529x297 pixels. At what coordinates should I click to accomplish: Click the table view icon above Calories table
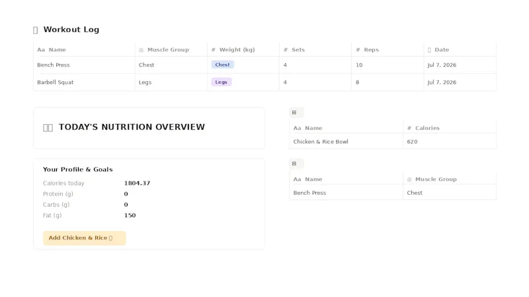(x=294, y=112)
